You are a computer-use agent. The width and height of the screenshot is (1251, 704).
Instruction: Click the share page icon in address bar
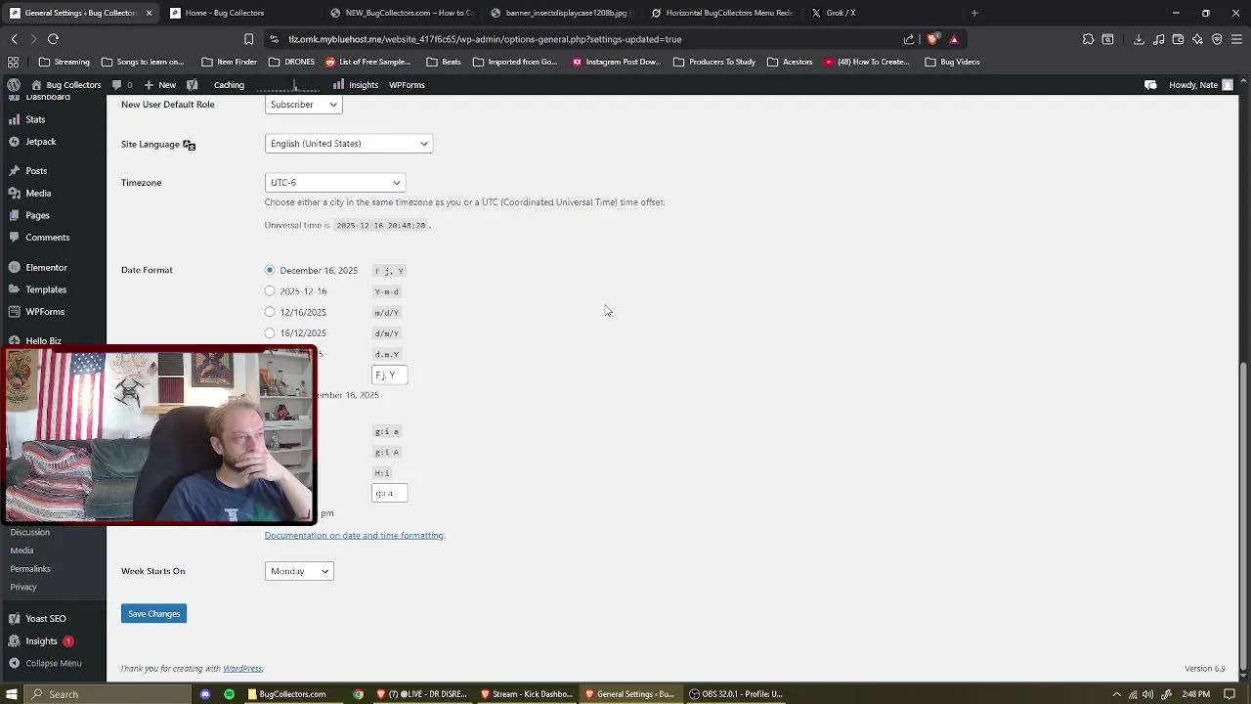pyautogui.click(x=909, y=39)
